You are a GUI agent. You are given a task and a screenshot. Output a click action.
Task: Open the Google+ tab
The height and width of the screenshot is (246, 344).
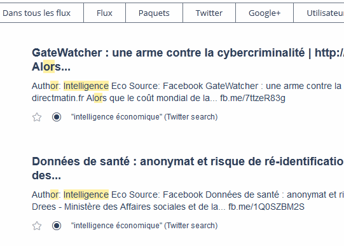(x=265, y=13)
